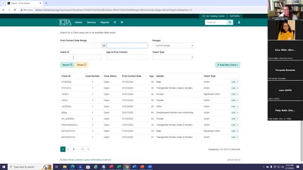Open the browser tab list chevron
Image resolution: width=303 pixels, height=170 pixels.
(3, 3)
